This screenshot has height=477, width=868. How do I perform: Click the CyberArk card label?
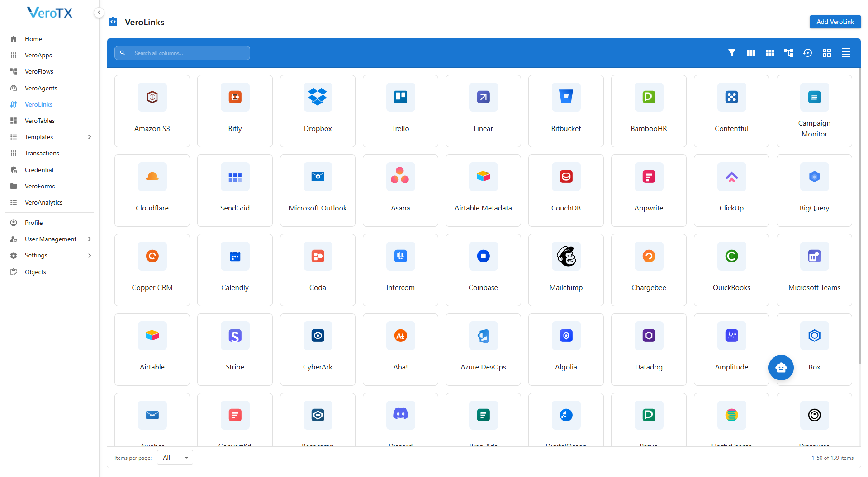[318, 367]
